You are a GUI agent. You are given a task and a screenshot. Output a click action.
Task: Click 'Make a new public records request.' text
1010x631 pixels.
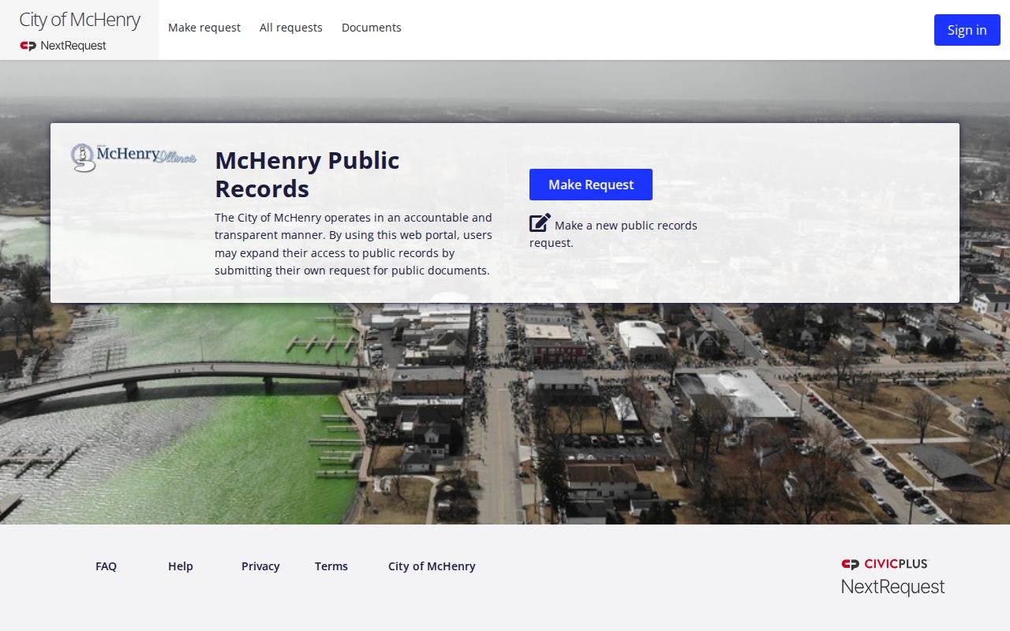pos(614,233)
